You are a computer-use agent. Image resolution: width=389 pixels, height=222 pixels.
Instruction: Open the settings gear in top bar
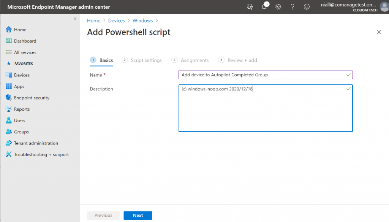point(278,6)
